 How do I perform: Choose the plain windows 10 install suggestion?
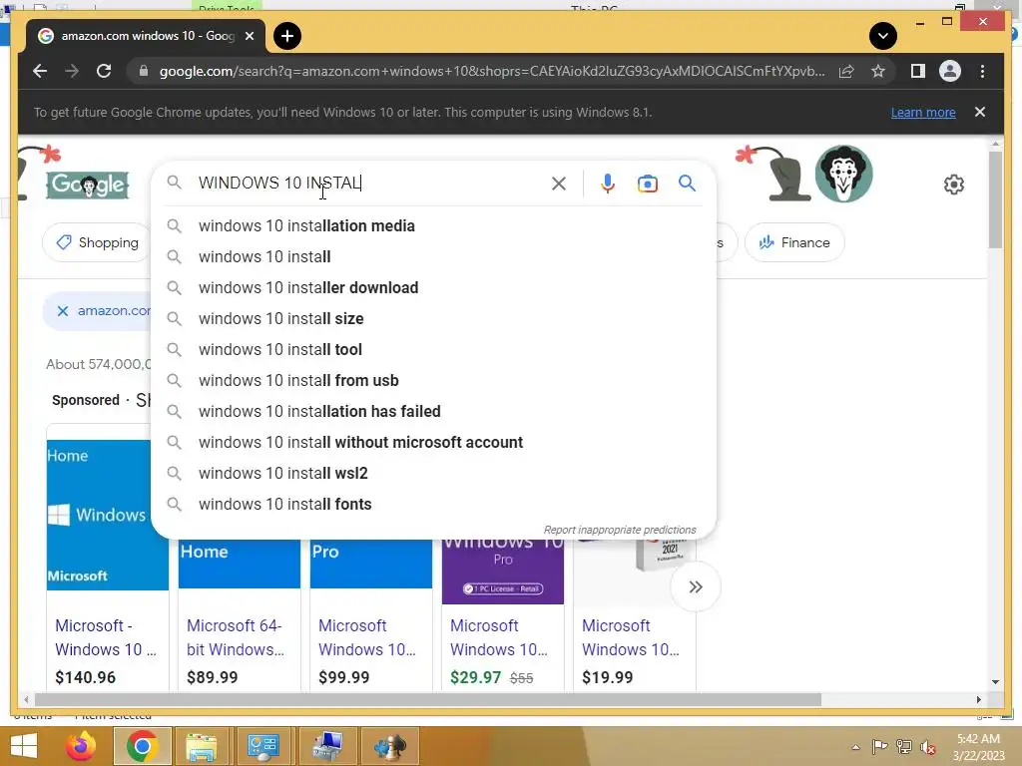click(433, 256)
